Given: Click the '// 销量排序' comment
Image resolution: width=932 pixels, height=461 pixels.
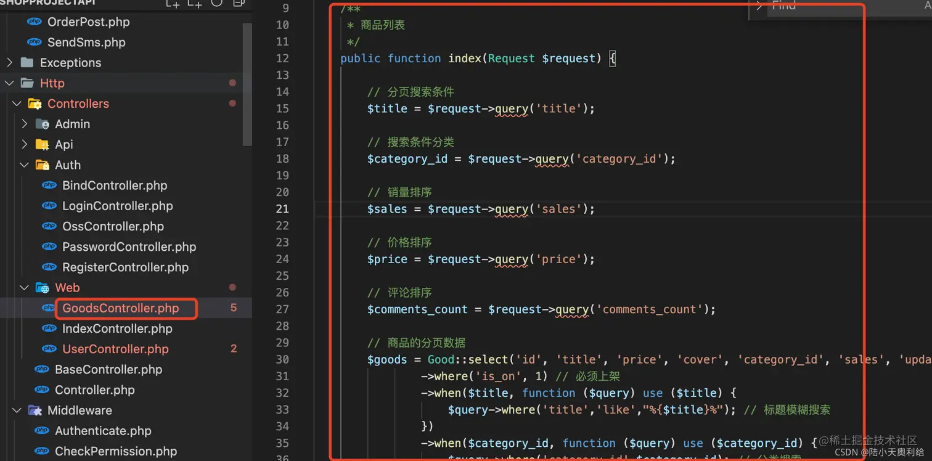Looking at the screenshot, I should coord(399,192).
